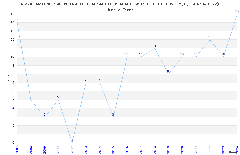Click the 2009 data point labeled 3
This screenshot has height=155, width=240.
point(45,117)
